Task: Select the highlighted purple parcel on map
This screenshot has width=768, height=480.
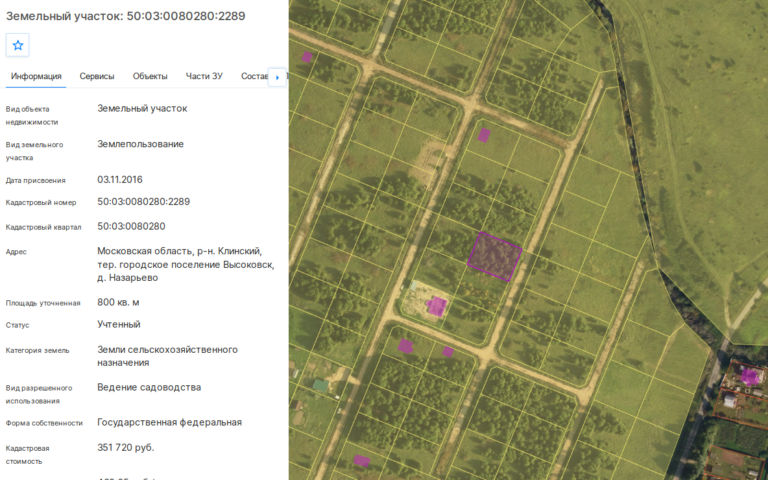Action: point(494,256)
